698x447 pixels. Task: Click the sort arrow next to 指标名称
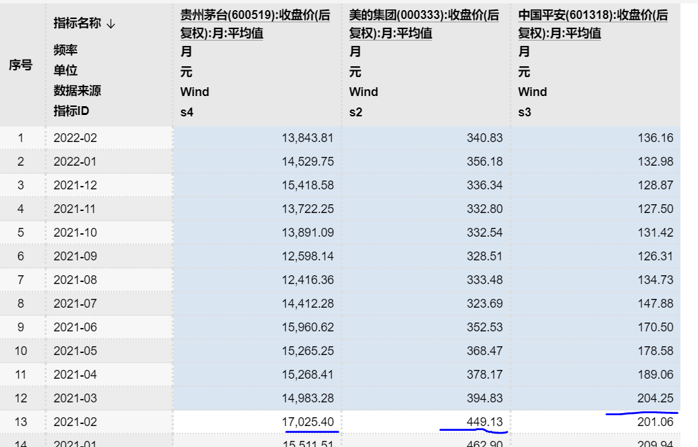(x=111, y=24)
